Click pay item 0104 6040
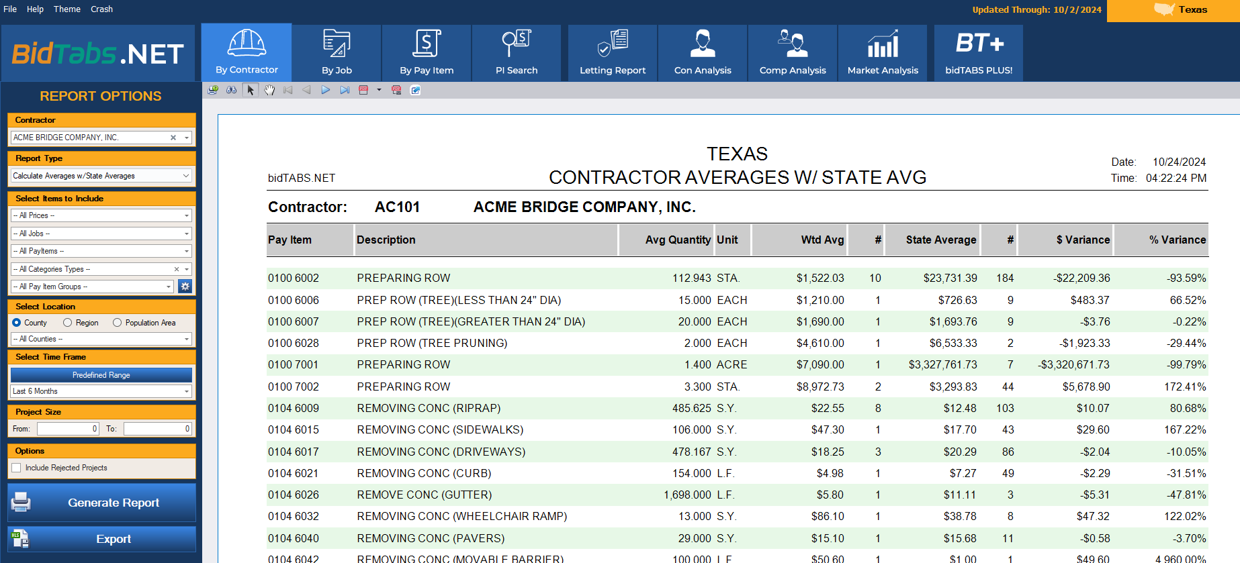The height and width of the screenshot is (563, 1240). coord(294,538)
